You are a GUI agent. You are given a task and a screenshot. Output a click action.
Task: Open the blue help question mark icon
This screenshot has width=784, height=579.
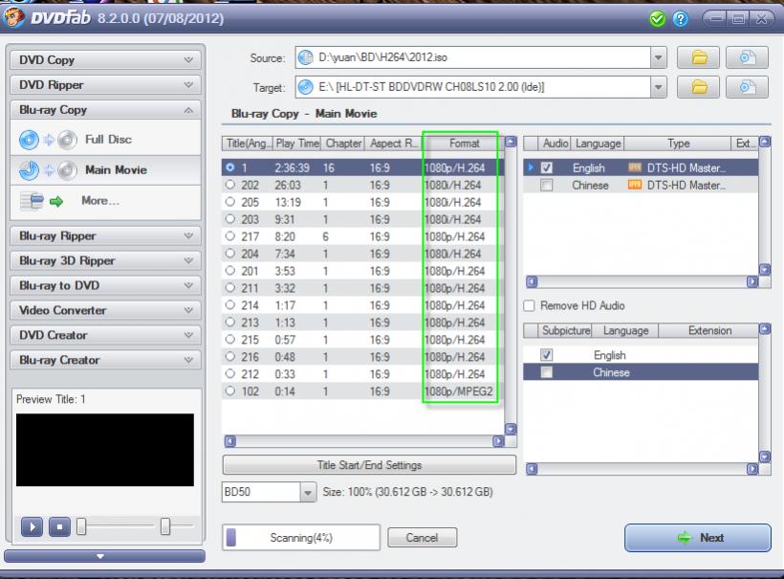(680, 19)
